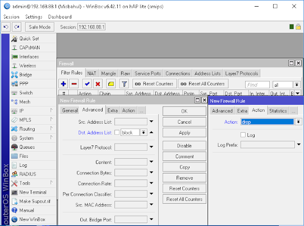Click the Comment button
The width and height of the screenshot is (304, 226).
coord(184,156)
